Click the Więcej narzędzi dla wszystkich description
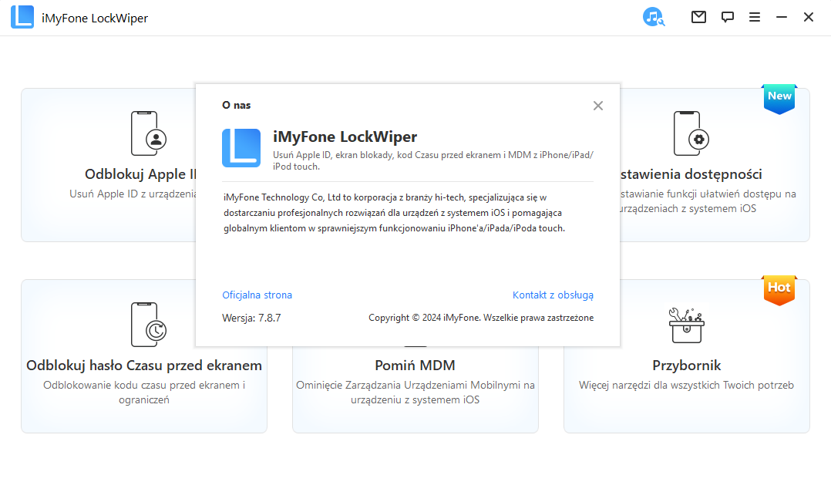This screenshot has width=831, height=492. (x=686, y=385)
